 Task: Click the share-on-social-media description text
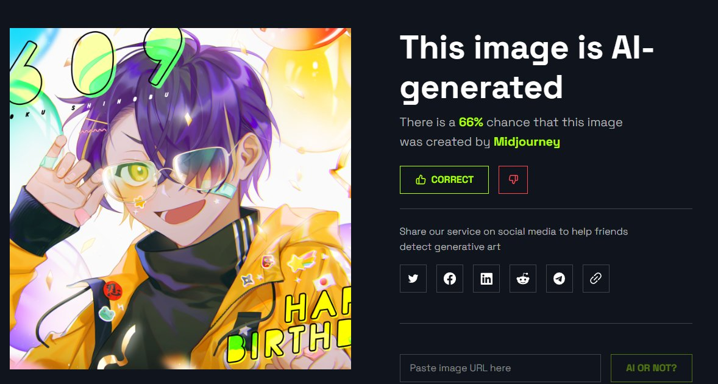click(x=513, y=239)
